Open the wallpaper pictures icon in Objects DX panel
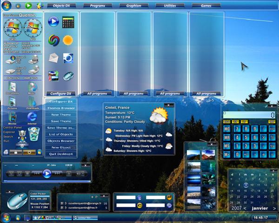279x223 pixels. (53, 76)
